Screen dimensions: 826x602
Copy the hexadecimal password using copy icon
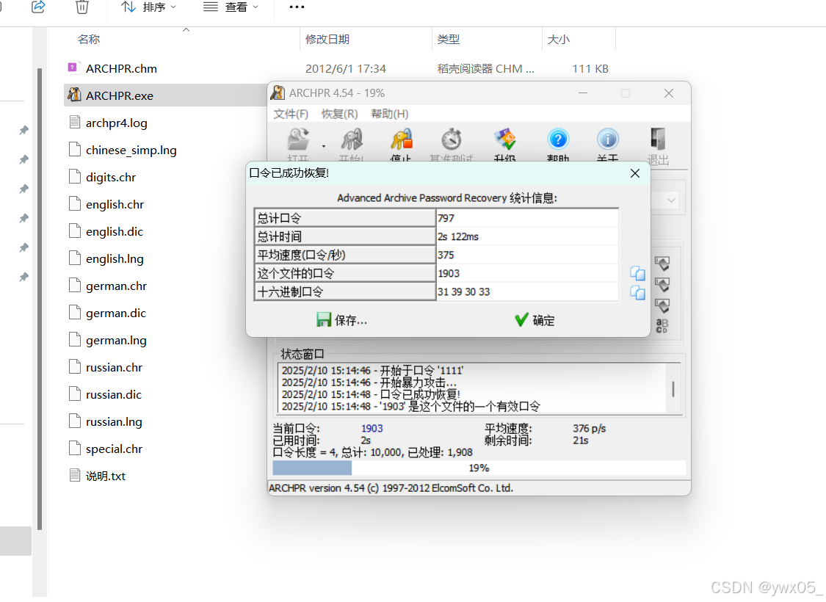click(637, 292)
